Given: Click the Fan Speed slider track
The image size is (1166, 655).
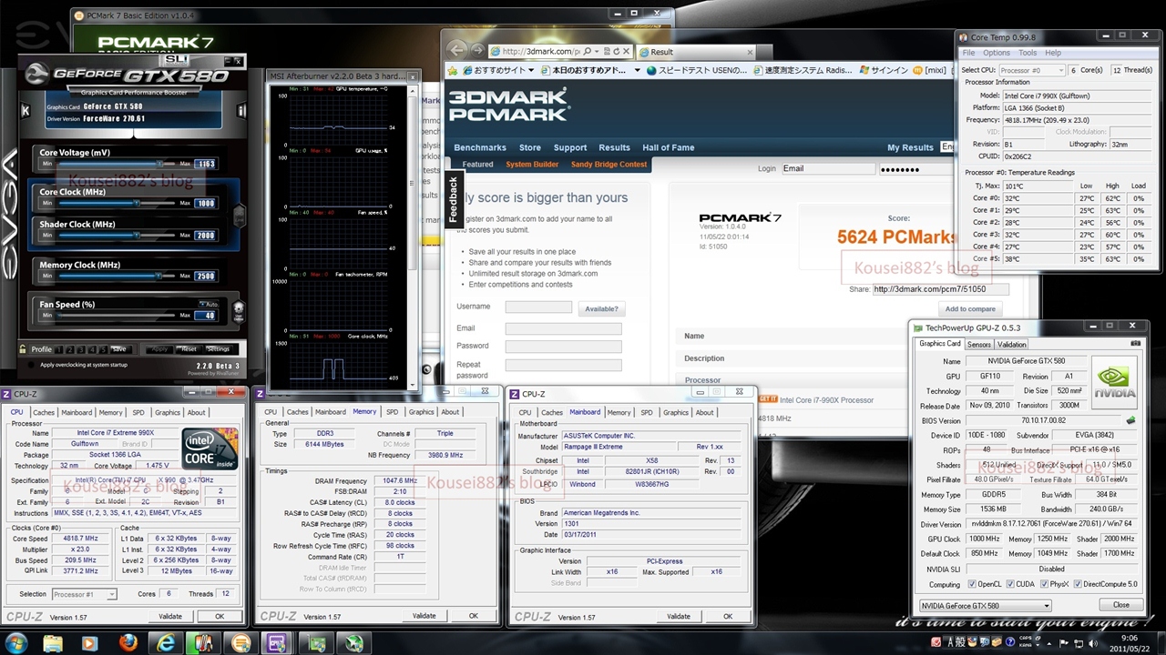Looking at the screenshot, I should (x=118, y=316).
